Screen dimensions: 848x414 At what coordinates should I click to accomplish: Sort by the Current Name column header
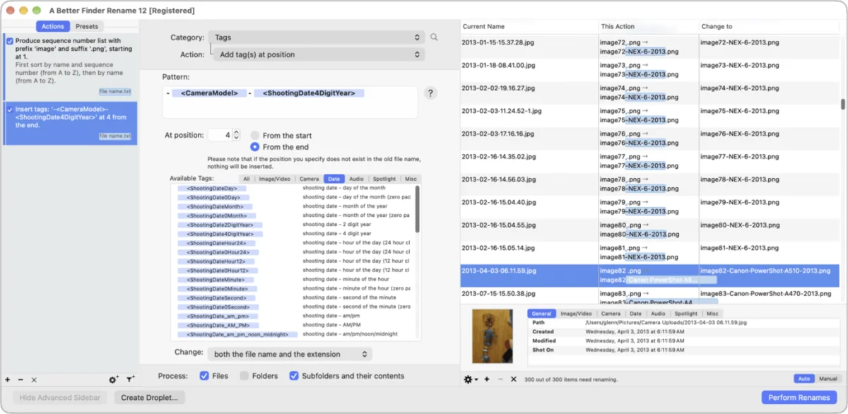pyautogui.click(x=529, y=26)
